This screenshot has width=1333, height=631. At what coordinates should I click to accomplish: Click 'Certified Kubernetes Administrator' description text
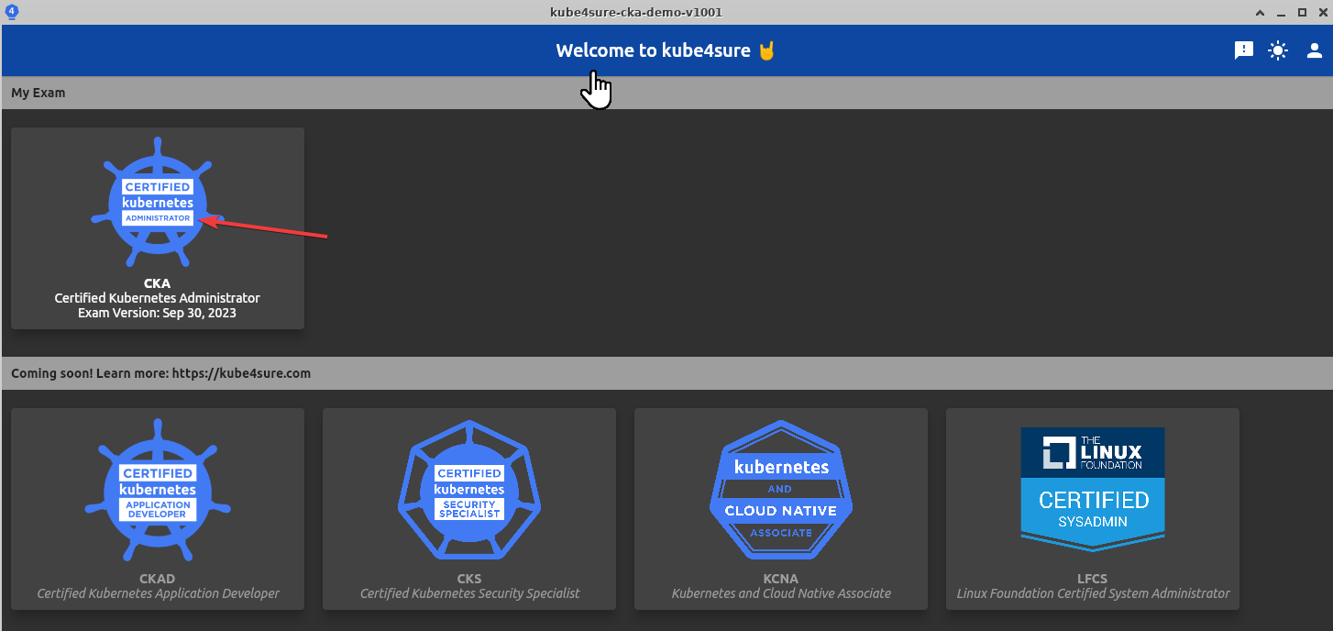click(158, 298)
